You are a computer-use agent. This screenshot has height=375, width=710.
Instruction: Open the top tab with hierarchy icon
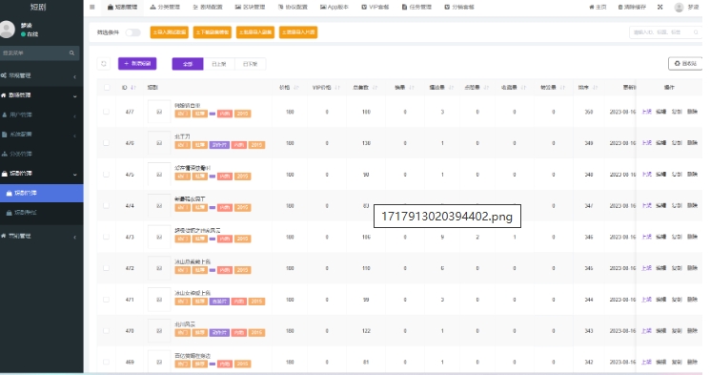[x=165, y=8]
